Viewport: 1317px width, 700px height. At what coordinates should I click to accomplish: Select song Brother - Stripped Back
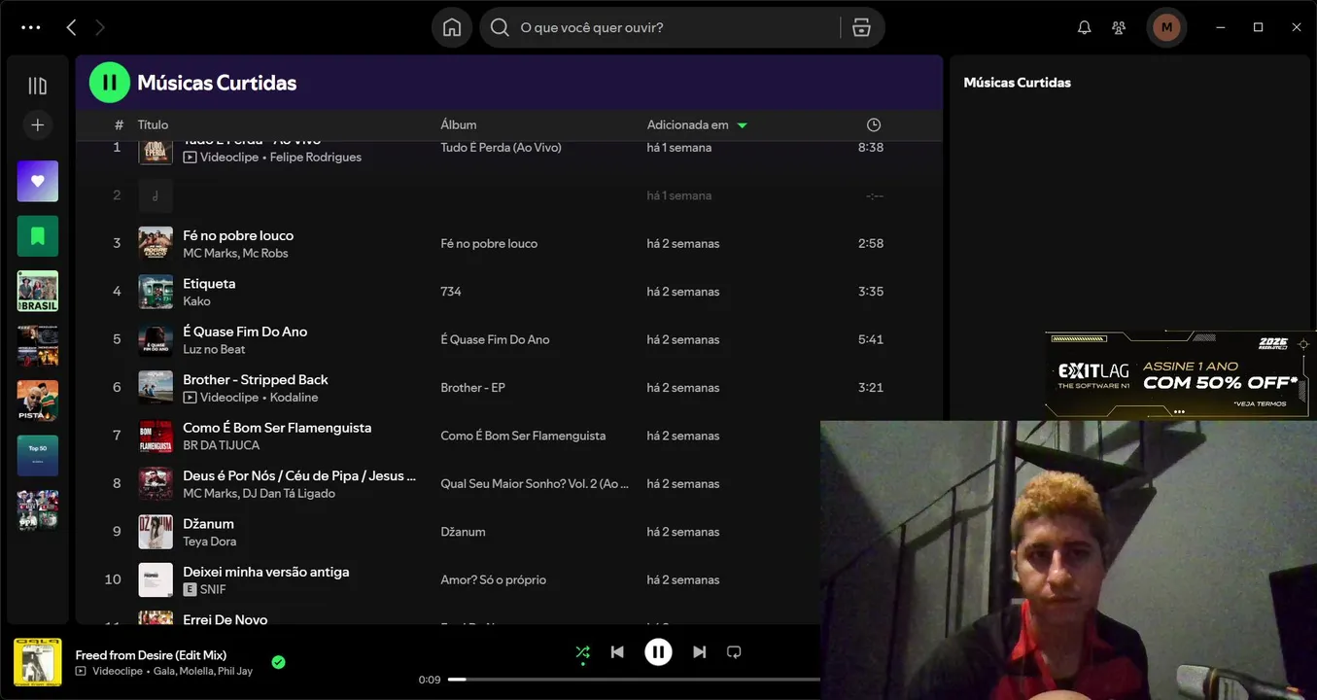pos(256,379)
